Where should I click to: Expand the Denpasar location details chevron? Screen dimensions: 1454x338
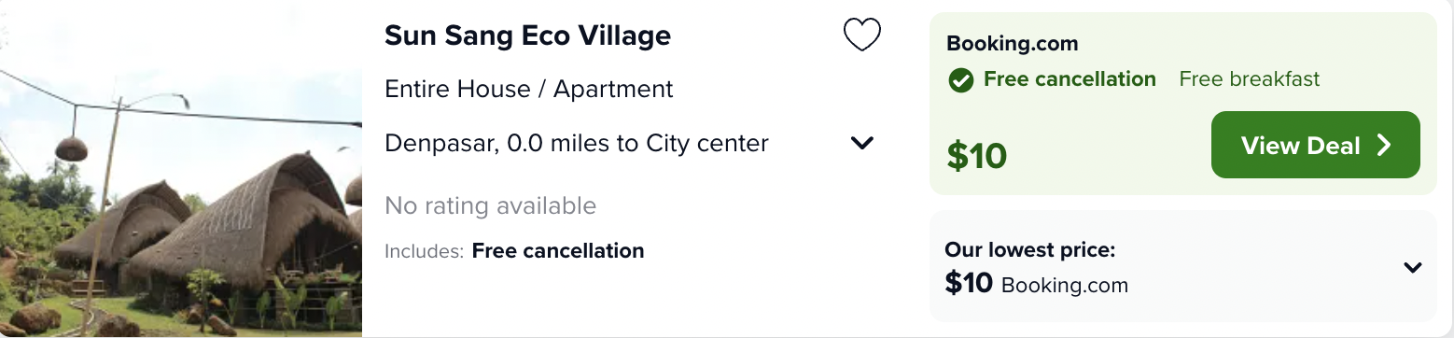tap(861, 143)
